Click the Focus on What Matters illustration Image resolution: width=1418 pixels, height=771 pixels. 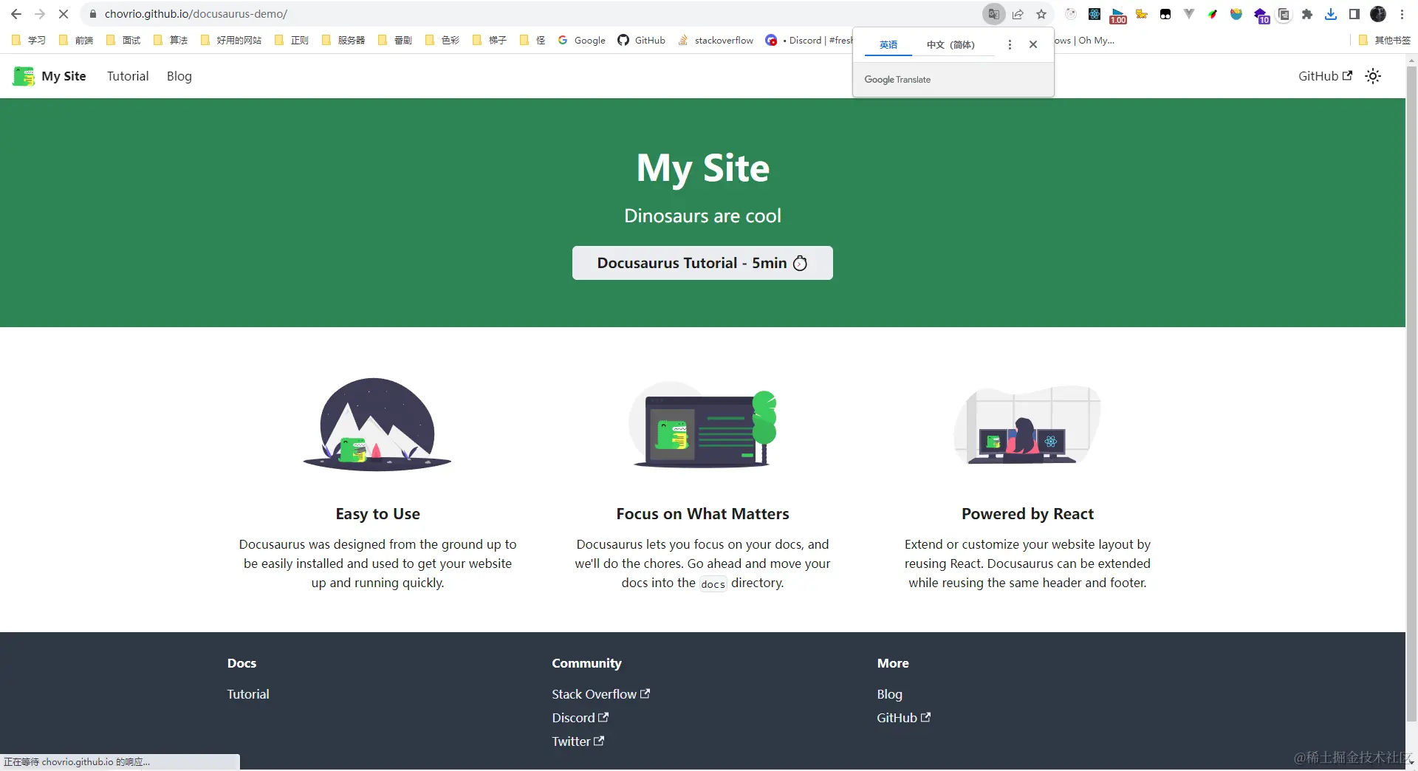tap(702, 425)
